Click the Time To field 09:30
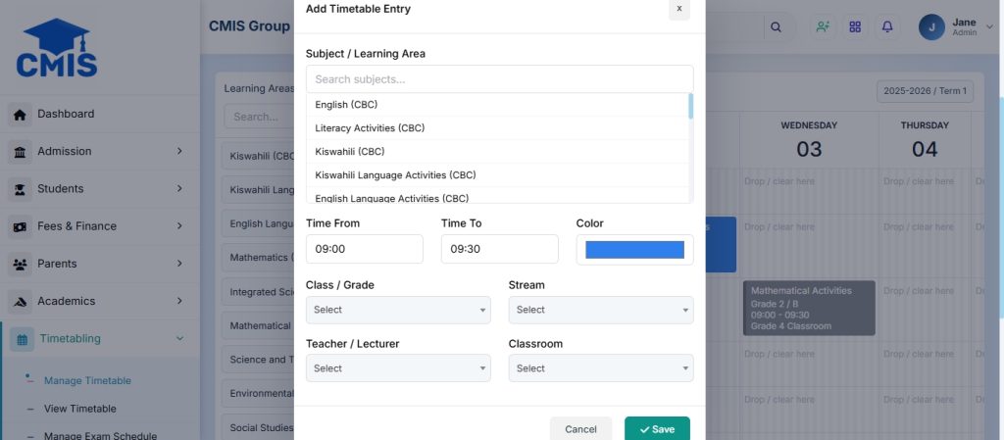This screenshot has width=1004, height=440. pyautogui.click(x=499, y=249)
